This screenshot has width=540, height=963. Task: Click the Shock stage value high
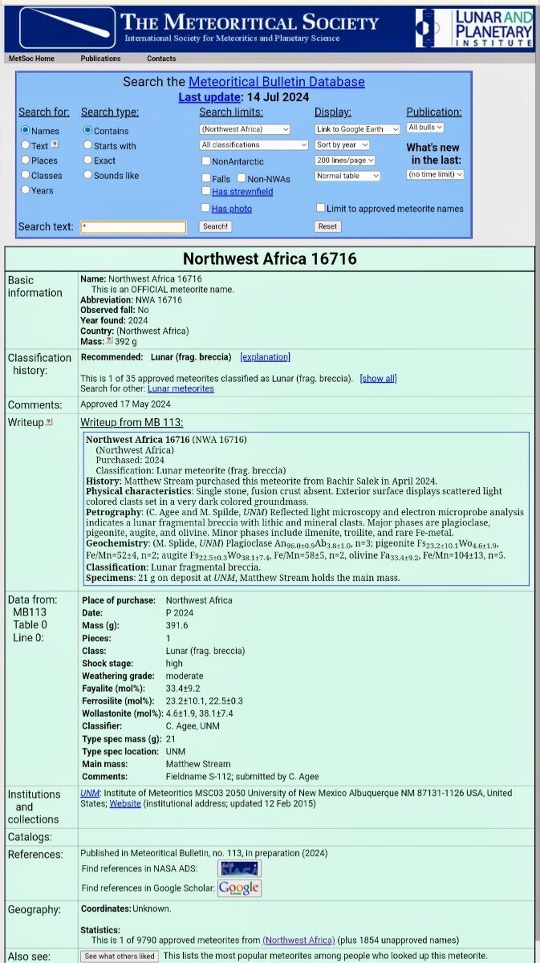(174, 664)
